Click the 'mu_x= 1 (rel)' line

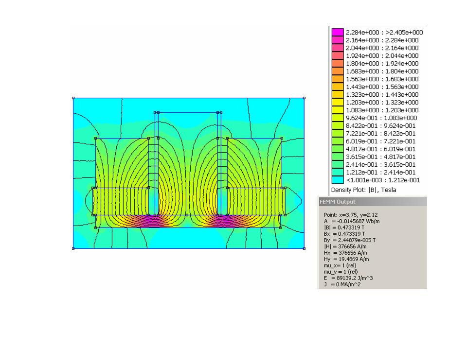click(340, 265)
